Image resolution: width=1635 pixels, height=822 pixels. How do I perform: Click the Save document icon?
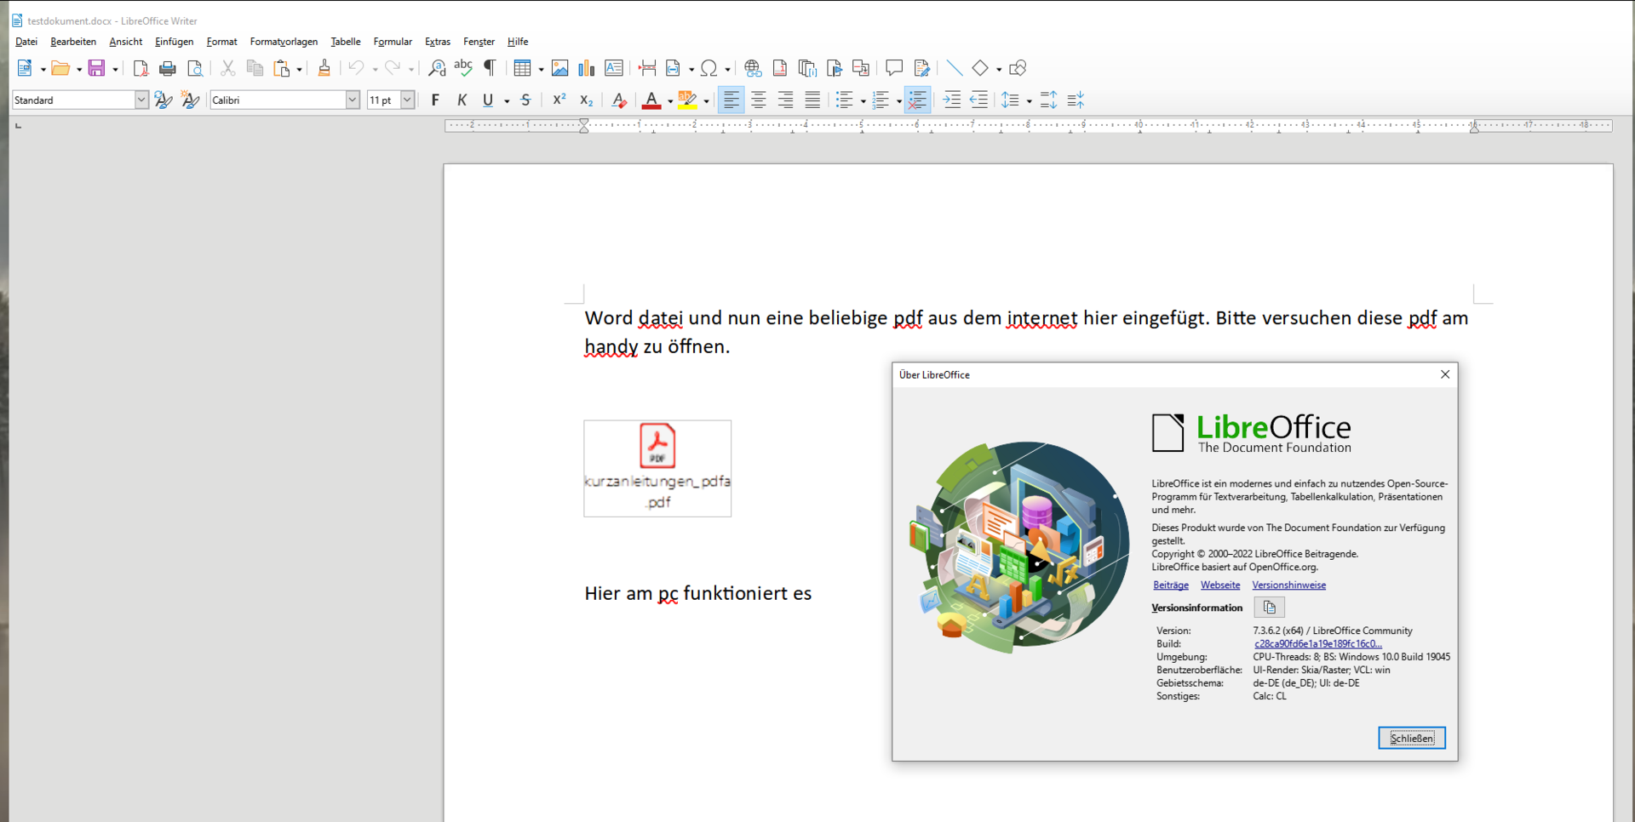pos(96,68)
